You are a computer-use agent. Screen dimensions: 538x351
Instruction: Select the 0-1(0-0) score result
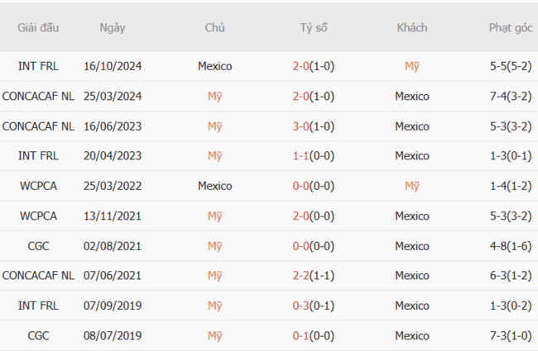coord(313,335)
